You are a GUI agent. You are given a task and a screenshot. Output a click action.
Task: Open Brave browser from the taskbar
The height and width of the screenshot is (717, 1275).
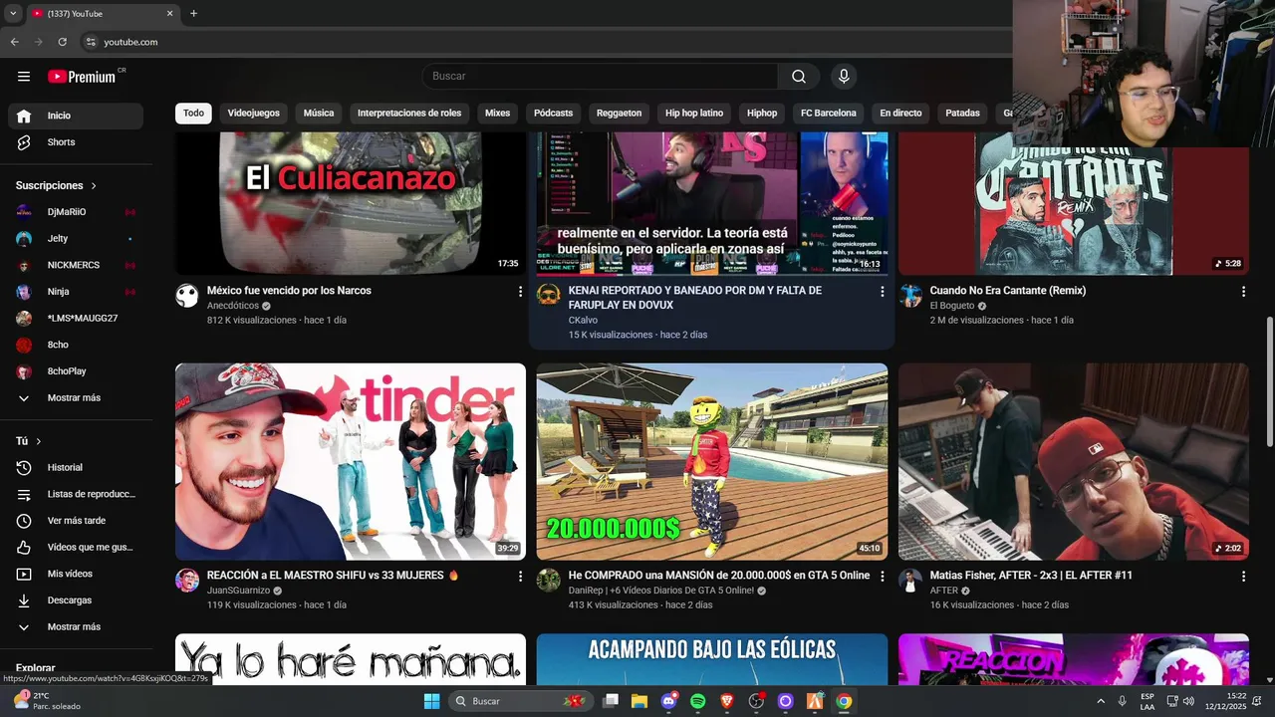726,701
